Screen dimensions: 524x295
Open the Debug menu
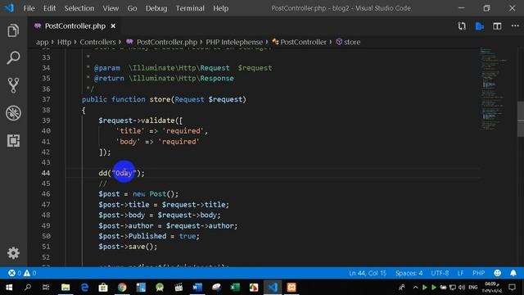click(156, 8)
